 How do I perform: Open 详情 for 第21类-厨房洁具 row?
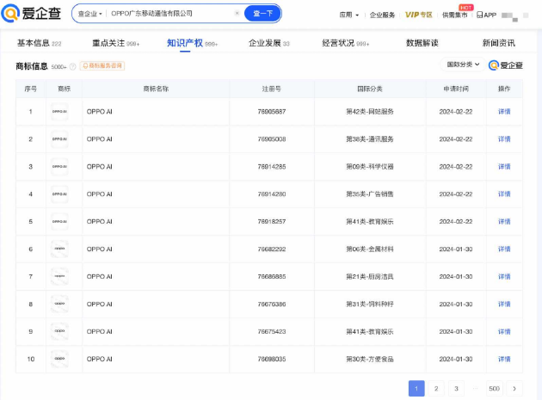[504, 277]
